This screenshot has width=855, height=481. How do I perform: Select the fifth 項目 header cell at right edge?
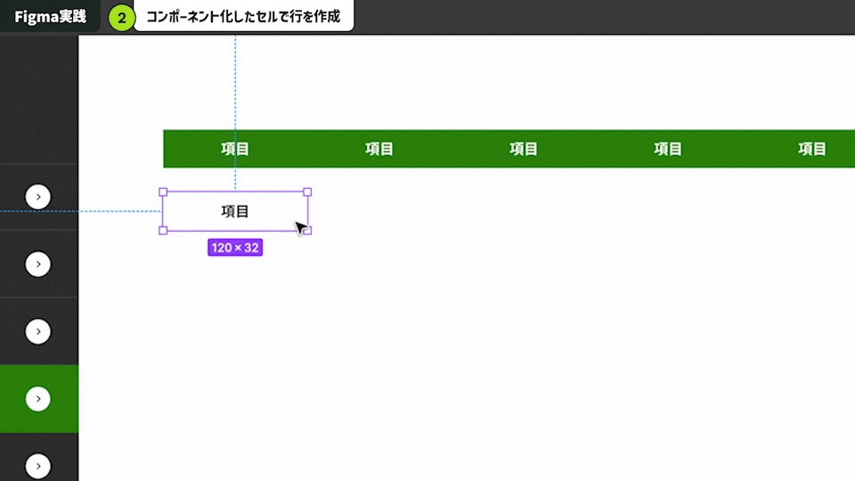coord(812,149)
